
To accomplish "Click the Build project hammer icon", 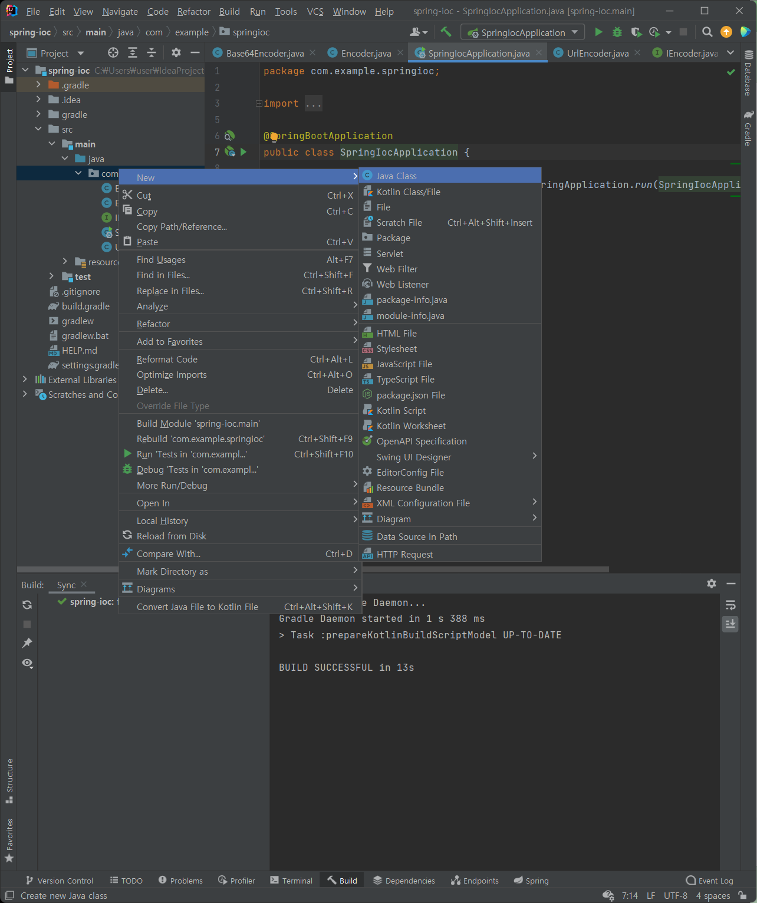I will click(446, 32).
